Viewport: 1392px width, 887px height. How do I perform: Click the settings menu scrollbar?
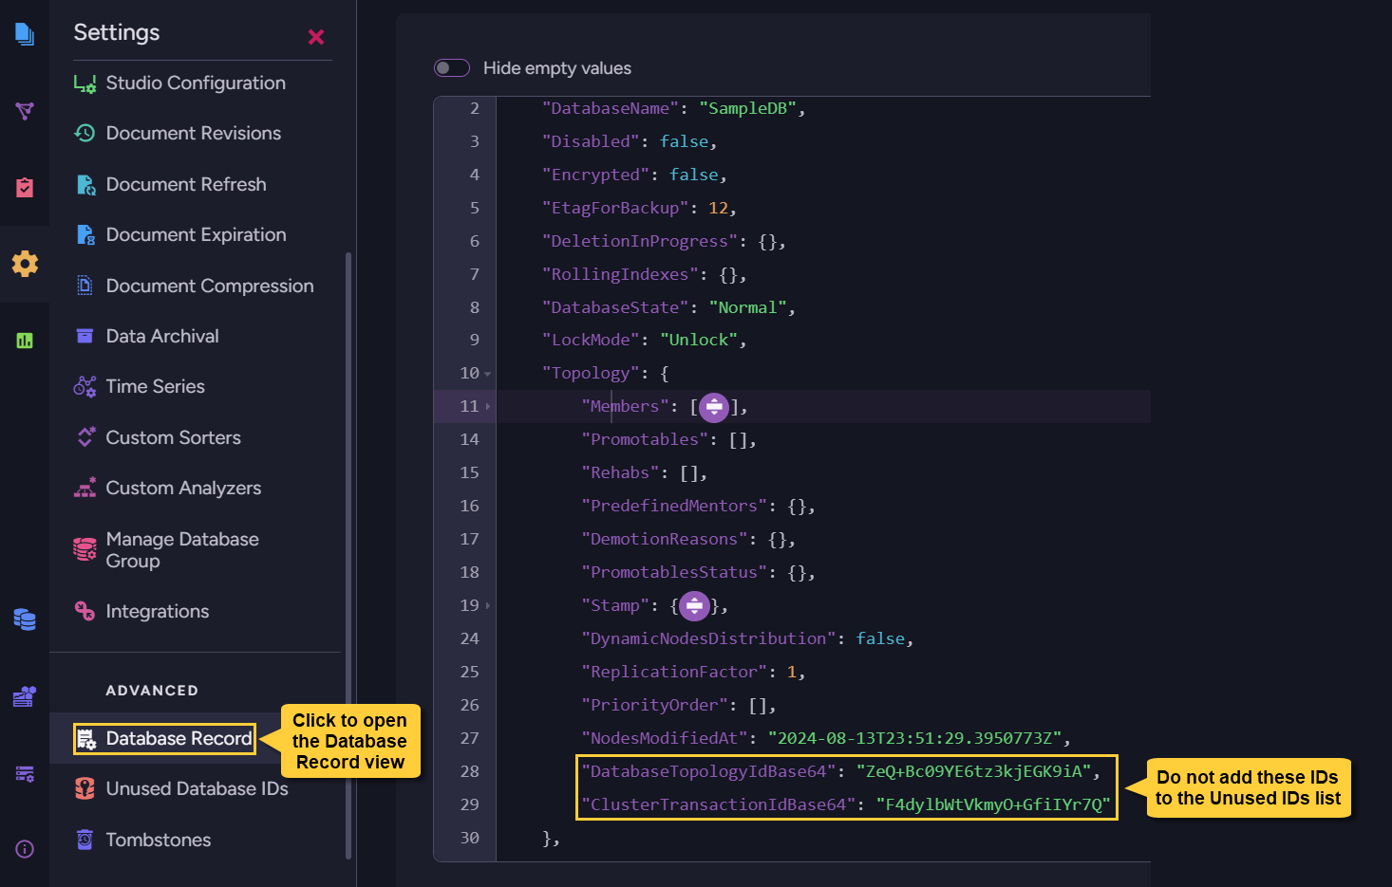click(348, 555)
